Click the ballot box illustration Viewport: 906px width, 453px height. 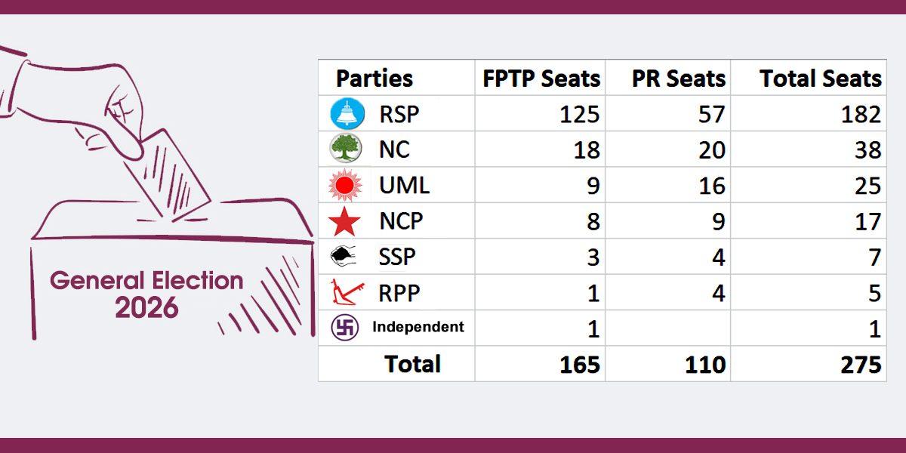172,272
